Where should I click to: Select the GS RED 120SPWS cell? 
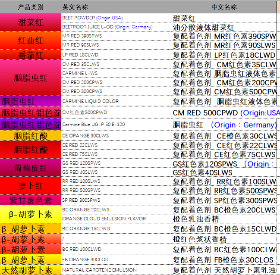coord(116,163)
